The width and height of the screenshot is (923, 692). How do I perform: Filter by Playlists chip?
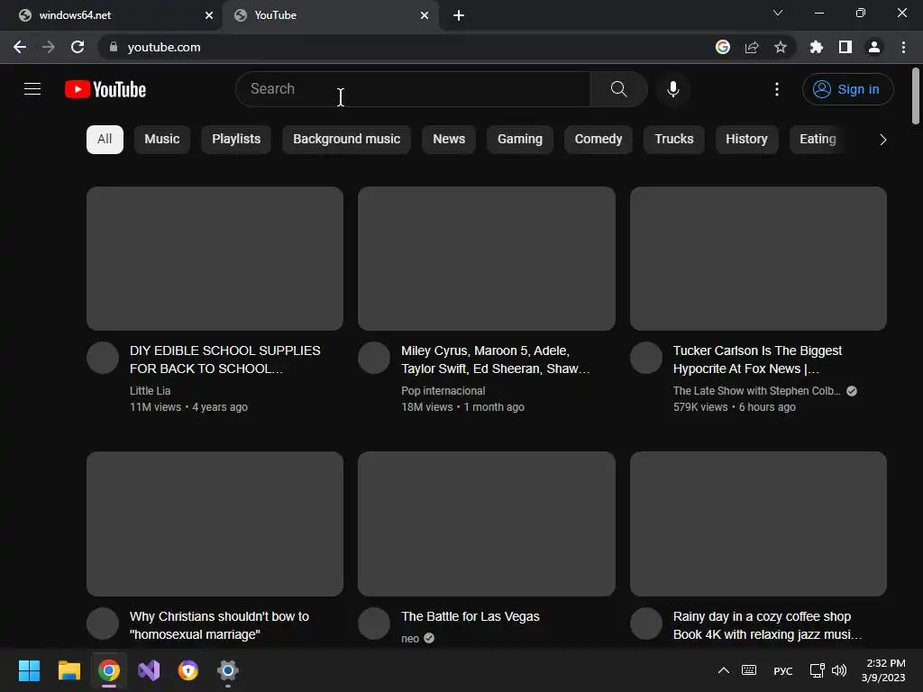(236, 140)
